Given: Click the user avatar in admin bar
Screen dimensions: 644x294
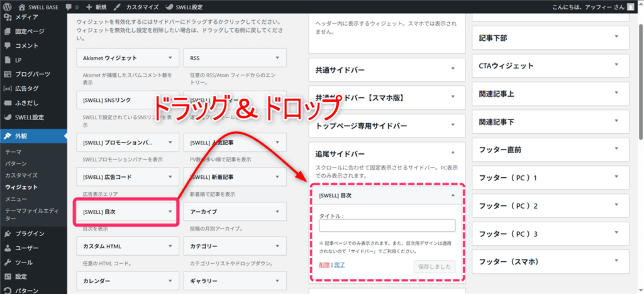Looking at the screenshot, I should click(630, 6).
